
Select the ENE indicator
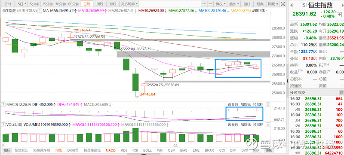click(x=196, y=150)
